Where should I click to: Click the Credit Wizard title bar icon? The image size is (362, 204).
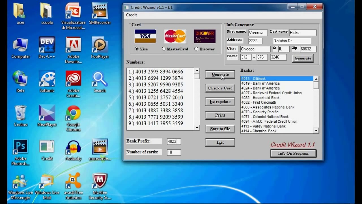(x=126, y=7)
